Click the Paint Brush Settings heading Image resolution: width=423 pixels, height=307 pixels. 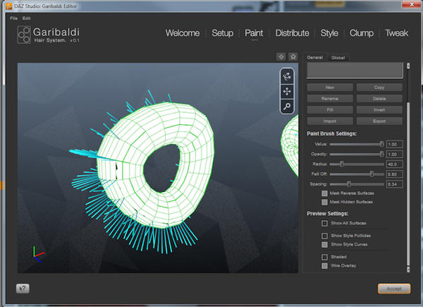[331, 133]
